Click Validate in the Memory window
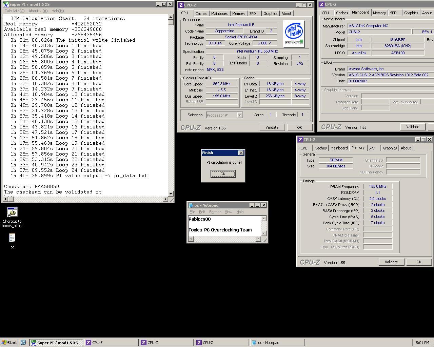This screenshot has height=347, width=434. coord(391,262)
